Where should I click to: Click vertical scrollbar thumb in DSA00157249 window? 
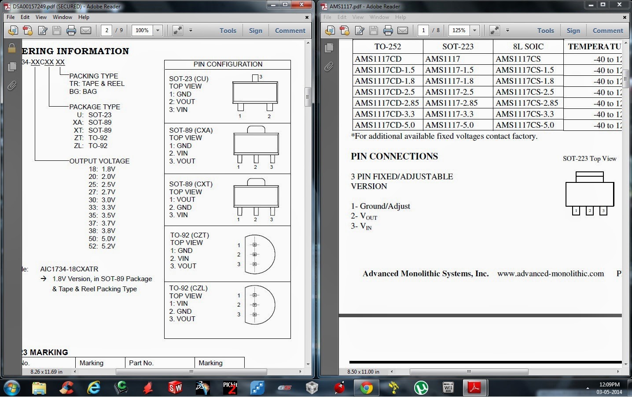click(308, 97)
